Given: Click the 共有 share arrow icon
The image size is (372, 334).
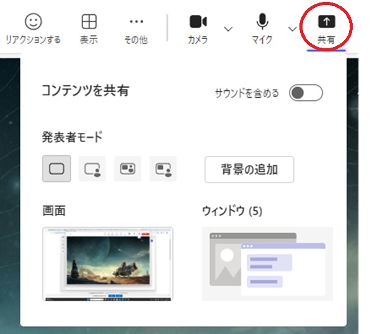Looking at the screenshot, I should coord(326,22).
